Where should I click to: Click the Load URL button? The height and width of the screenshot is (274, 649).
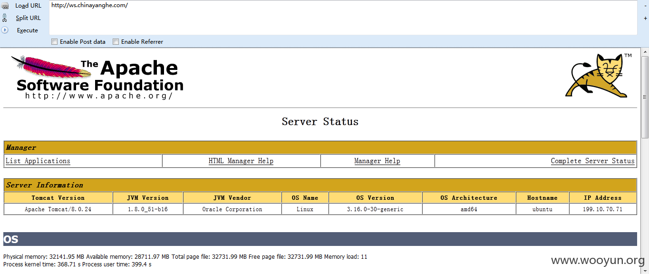(x=28, y=6)
